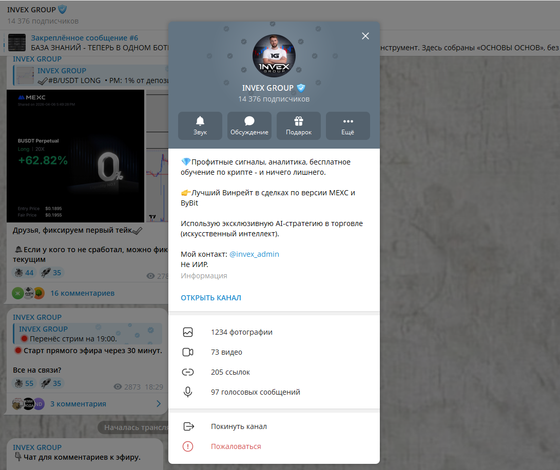The height and width of the screenshot is (470, 560).
Task: Click the Звук bell button
Action: 200,126
